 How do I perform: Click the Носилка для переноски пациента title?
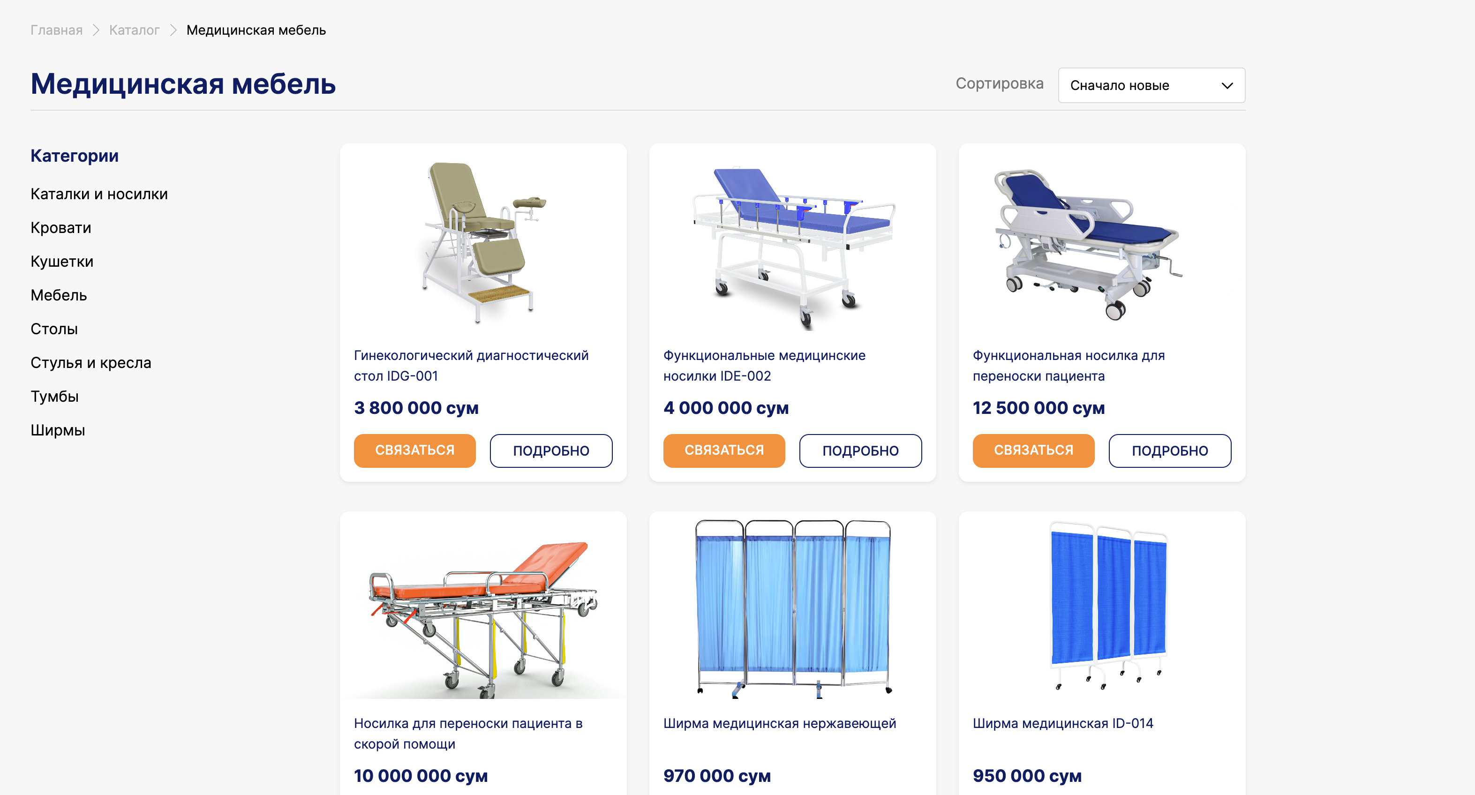point(468,733)
